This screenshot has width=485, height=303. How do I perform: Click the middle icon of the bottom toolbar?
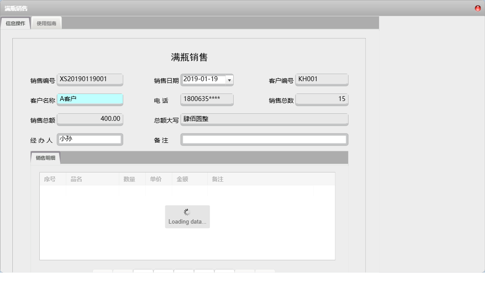[184, 272]
